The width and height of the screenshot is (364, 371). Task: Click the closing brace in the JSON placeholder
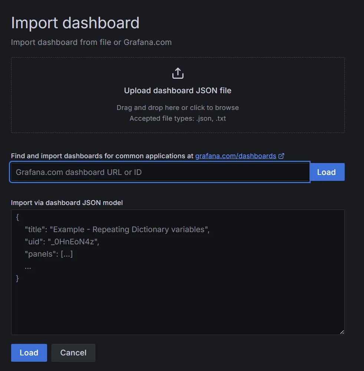[x=17, y=279]
